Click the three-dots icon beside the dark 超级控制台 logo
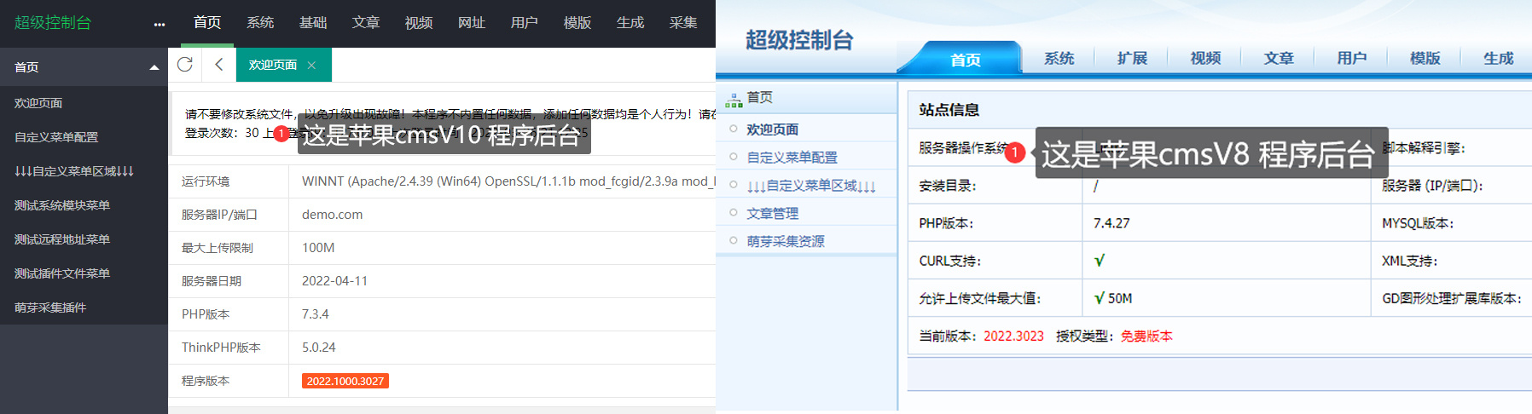This screenshot has height=414, width=1532. pyautogui.click(x=160, y=24)
